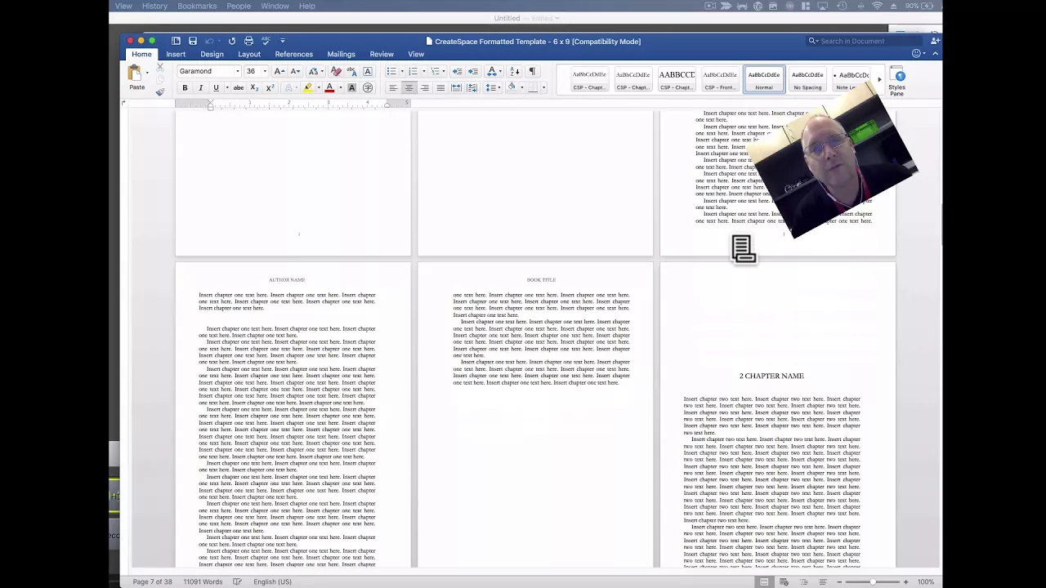
Task: Click the yellow text highlight color button
Action: tap(308, 87)
